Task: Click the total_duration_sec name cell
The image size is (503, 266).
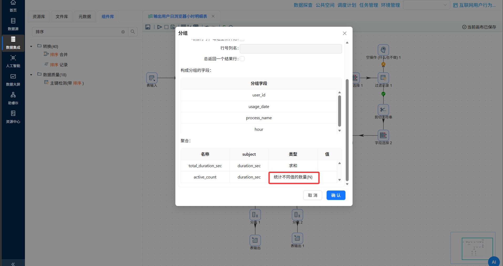Action: tap(205, 166)
